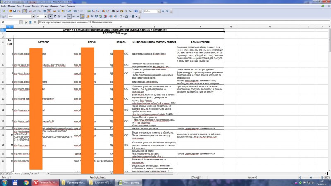Screen dimensions: 331x186
Task: Toggle Italic formatting button
Action: coord(55,17)
